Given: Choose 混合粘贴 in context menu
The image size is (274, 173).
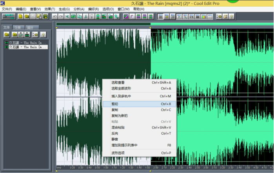Looking at the screenshot, I should [x=139, y=127].
